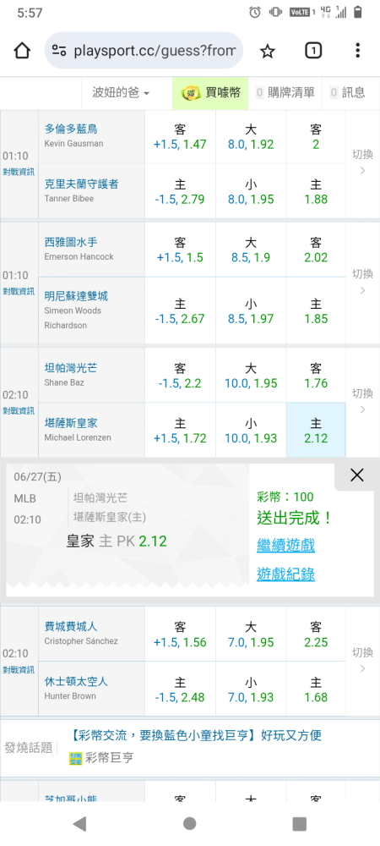This screenshot has width=380, height=846.
Task: Select 小 8.5, 1.97 under option
Action: [x=251, y=310]
